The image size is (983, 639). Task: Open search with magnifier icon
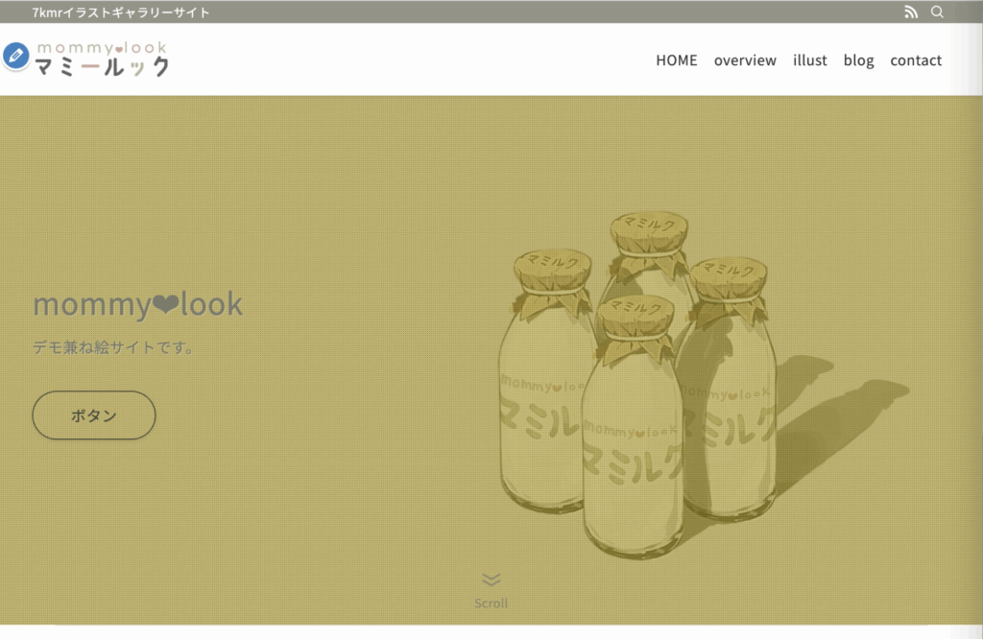pyautogui.click(x=937, y=12)
